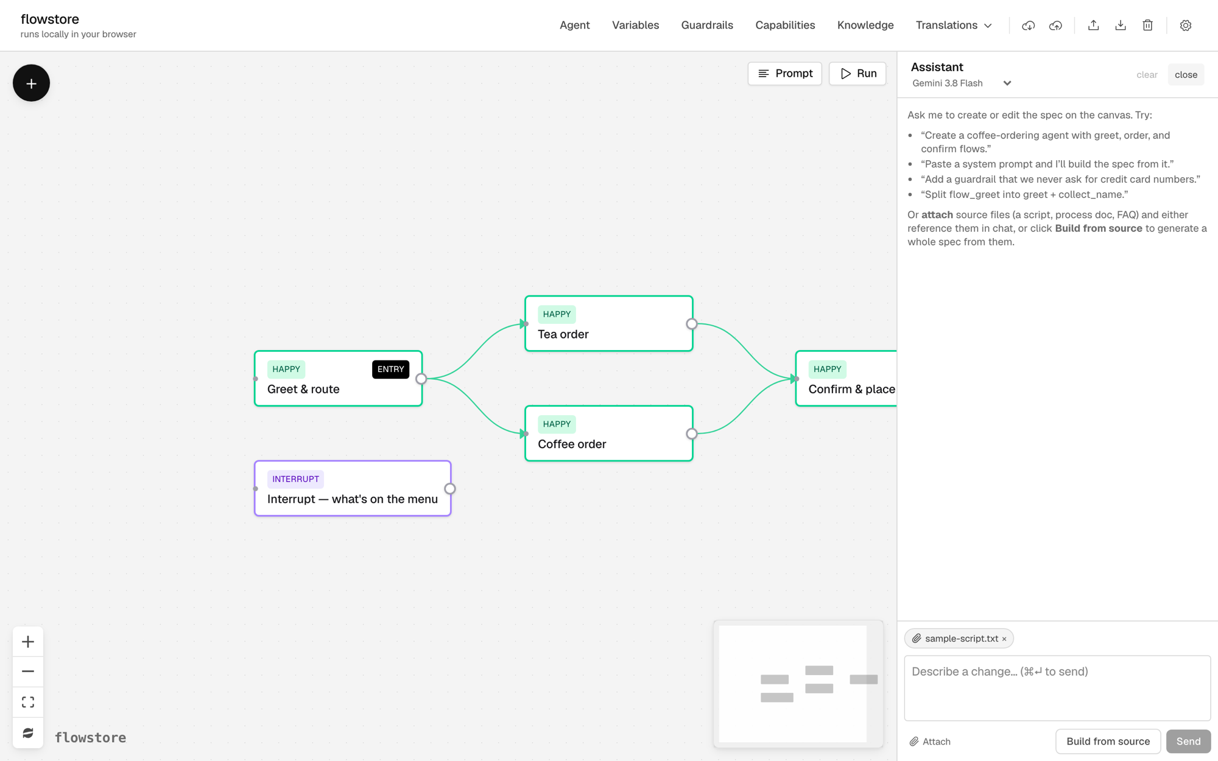Click the canvas minimap

pyautogui.click(x=798, y=684)
